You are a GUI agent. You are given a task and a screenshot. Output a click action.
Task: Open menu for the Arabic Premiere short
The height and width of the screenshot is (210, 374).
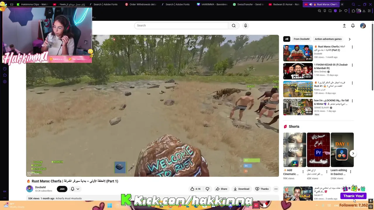[327, 172]
